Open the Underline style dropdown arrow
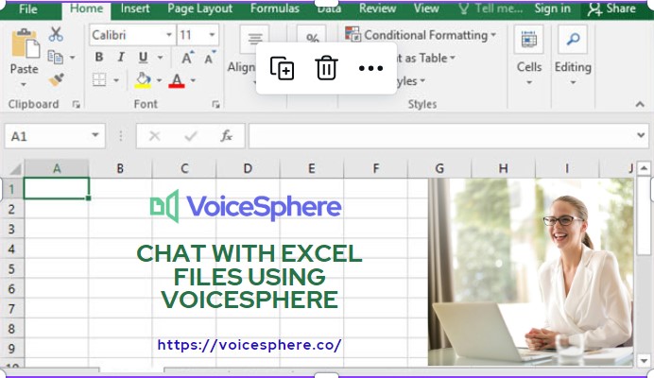Image resolution: width=654 pixels, height=378 pixels. click(x=160, y=57)
